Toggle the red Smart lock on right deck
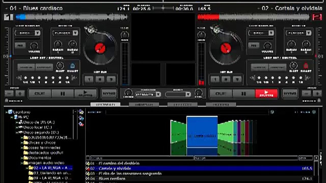This screenshot has width=326, height=183. [306, 66]
